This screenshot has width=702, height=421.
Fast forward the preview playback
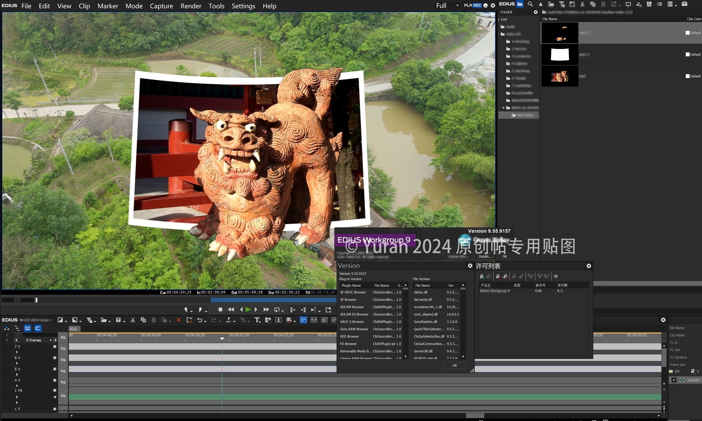click(266, 310)
